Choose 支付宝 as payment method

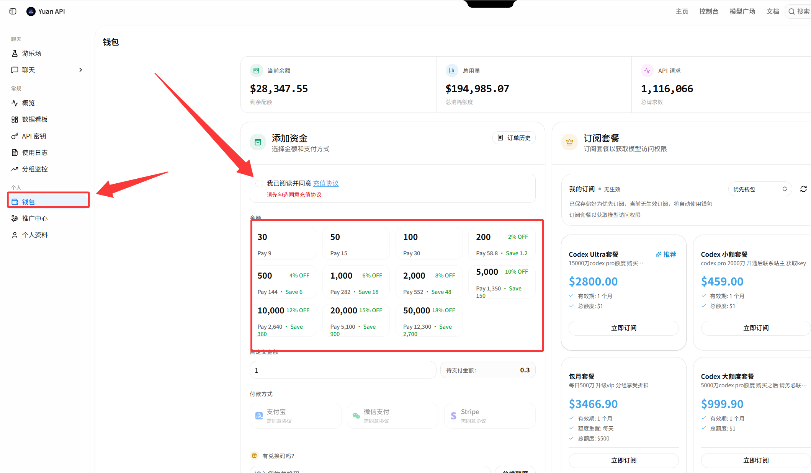(x=295, y=416)
